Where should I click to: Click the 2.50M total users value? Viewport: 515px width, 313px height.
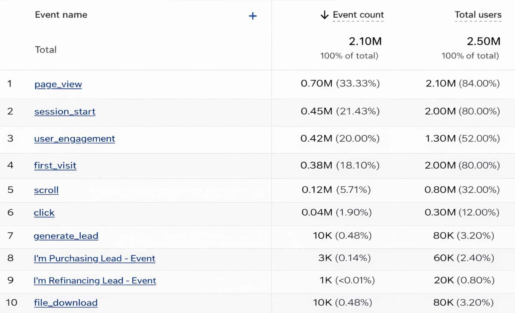pos(483,41)
